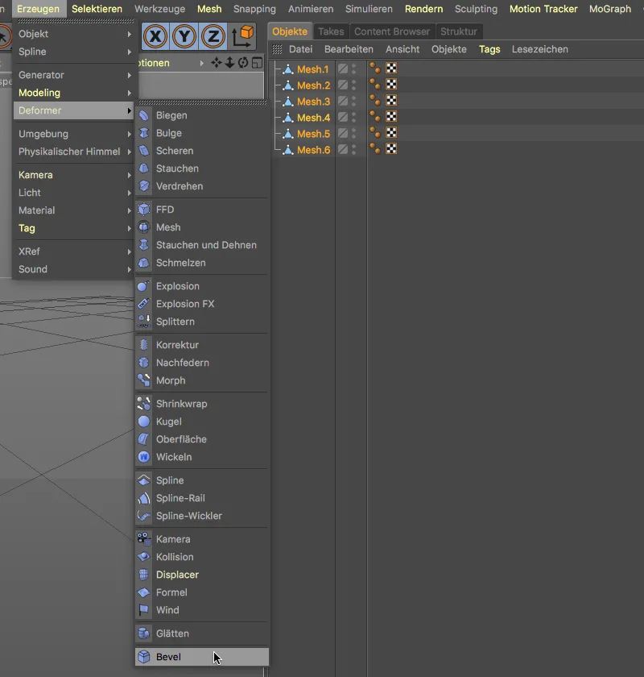644x677 pixels.
Task: Open the Tags menu in object manager
Action: point(489,49)
